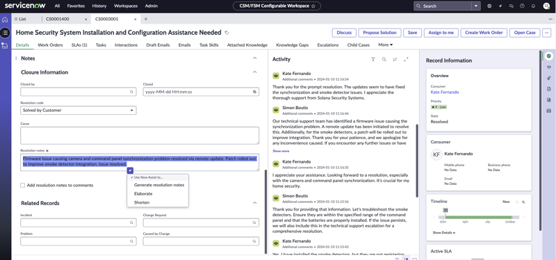Click the green Timeline progress bar

[479, 217]
